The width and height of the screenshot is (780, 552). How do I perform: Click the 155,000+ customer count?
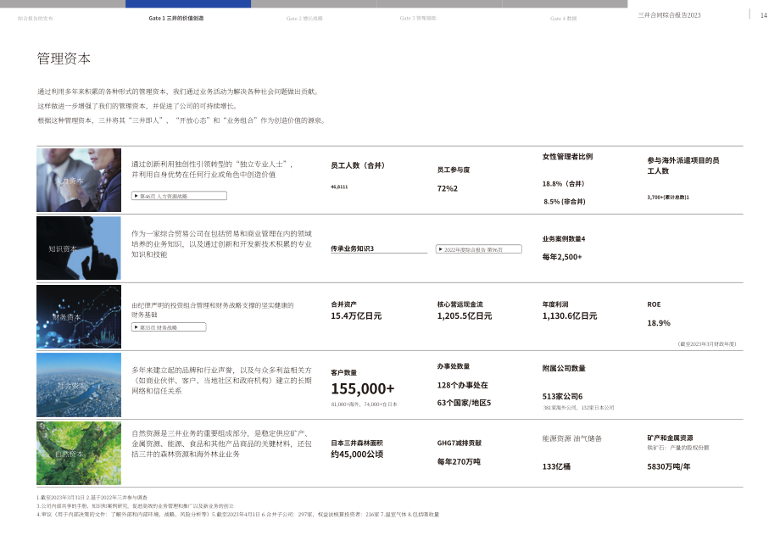(x=363, y=388)
